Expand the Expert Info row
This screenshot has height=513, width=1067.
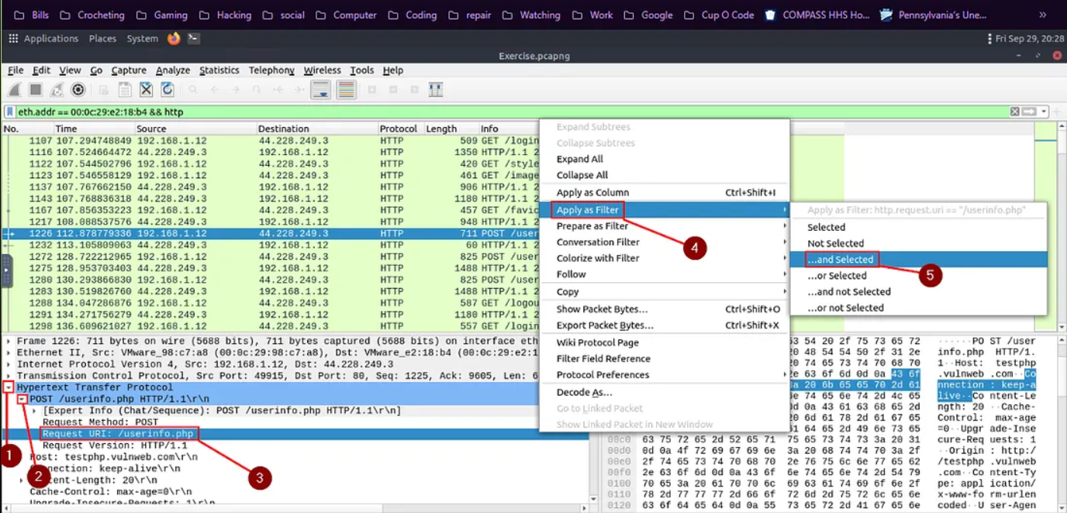(x=36, y=410)
